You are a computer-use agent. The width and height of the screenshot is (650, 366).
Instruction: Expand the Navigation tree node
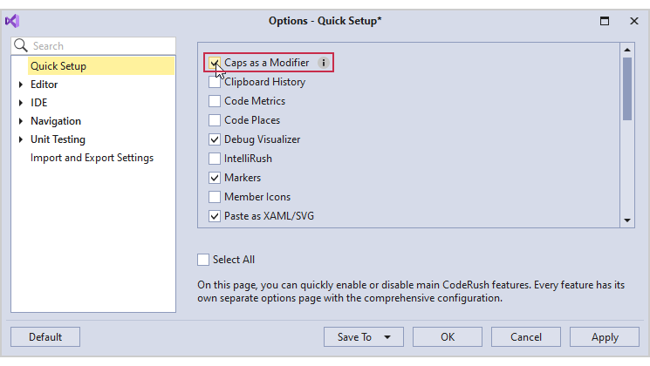click(x=21, y=121)
